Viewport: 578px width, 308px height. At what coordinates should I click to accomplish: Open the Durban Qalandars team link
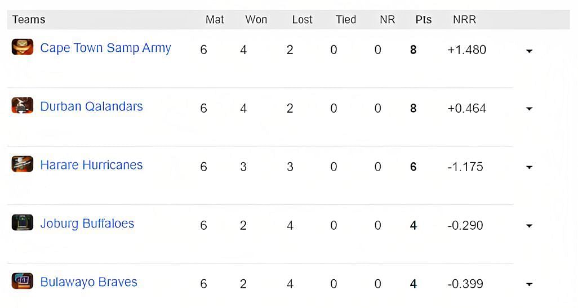point(91,106)
